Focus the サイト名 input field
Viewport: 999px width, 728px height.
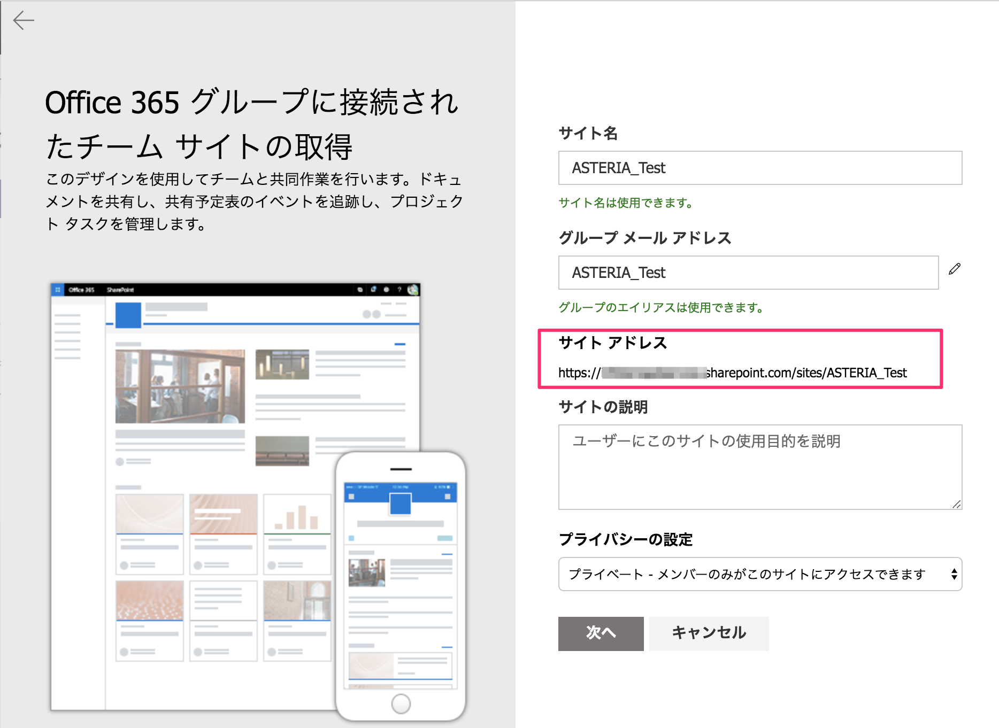click(x=760, y=168)
